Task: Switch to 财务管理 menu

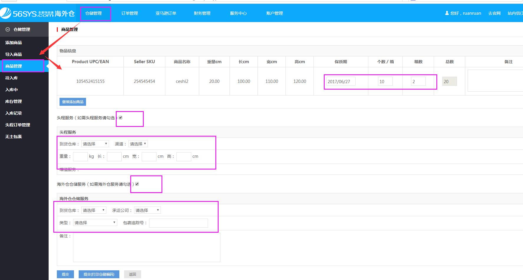Action: [x=202, y=13]
